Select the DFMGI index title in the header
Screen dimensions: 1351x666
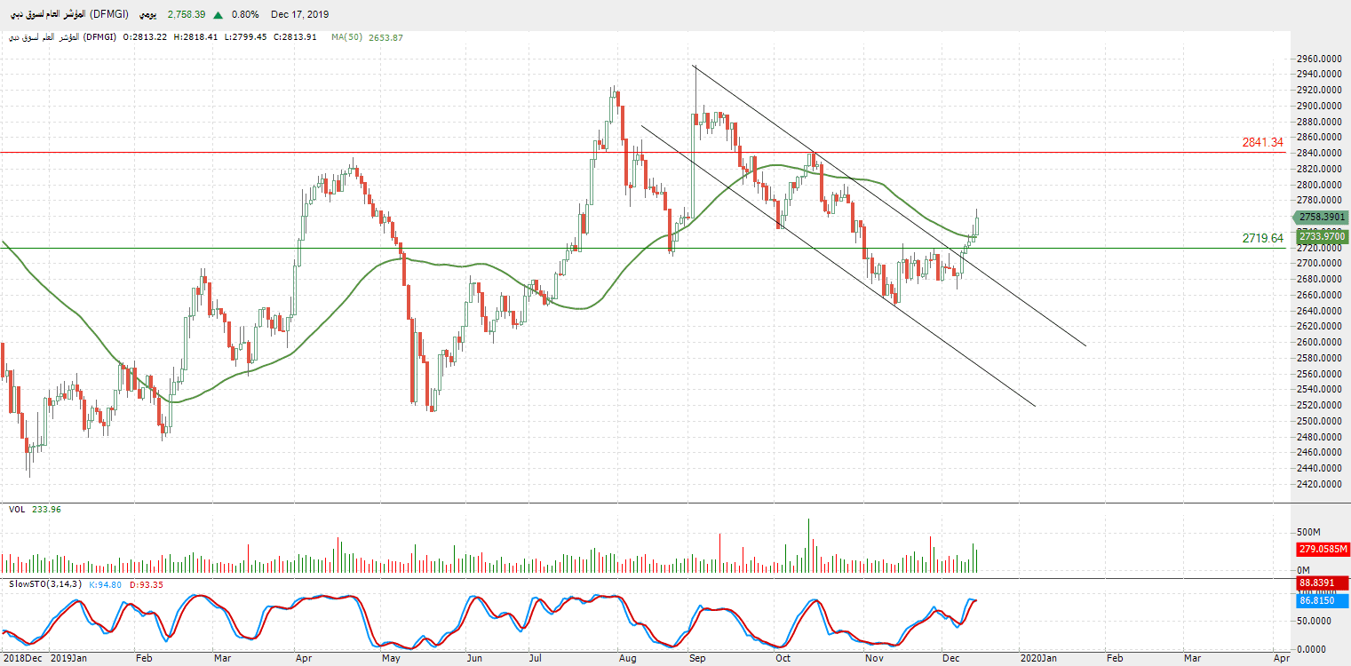coord(70,15)
